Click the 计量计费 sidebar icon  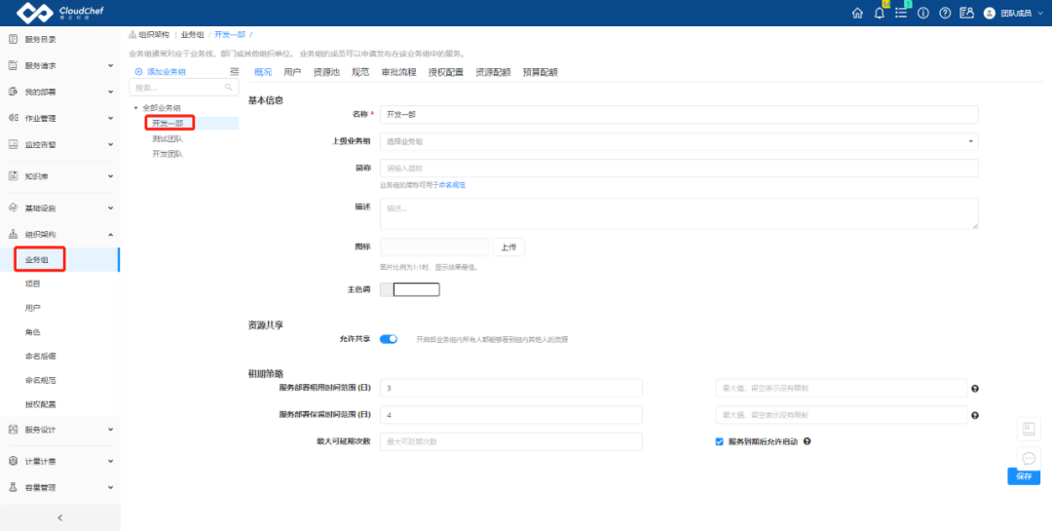[x=13, y=461]
